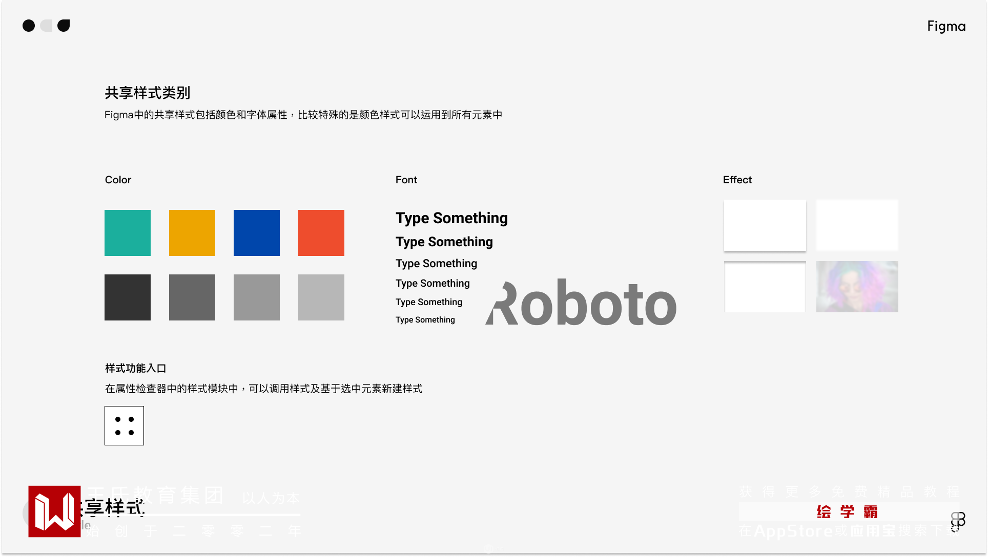
Task: Select the orange-yellow color swatch
Action: coord(192,233)
